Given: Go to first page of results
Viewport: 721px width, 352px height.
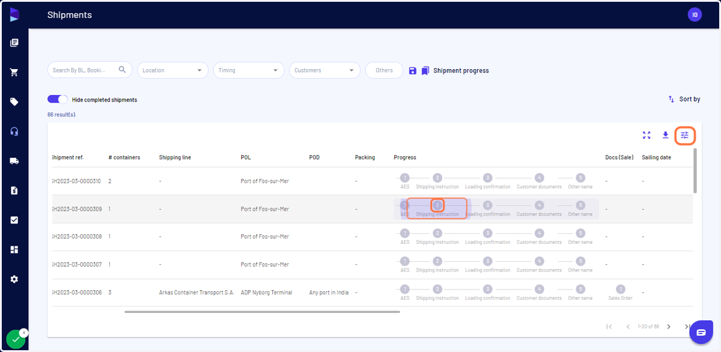Looking at the screenshot, I should (609, 327).
